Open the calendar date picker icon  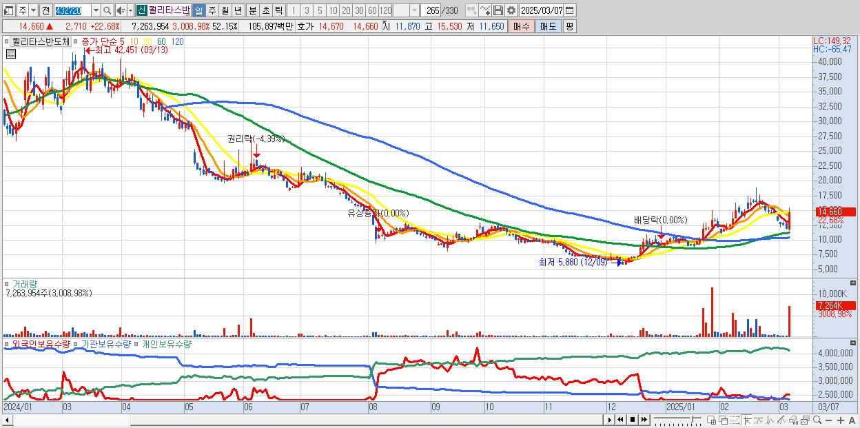(571, 10)
